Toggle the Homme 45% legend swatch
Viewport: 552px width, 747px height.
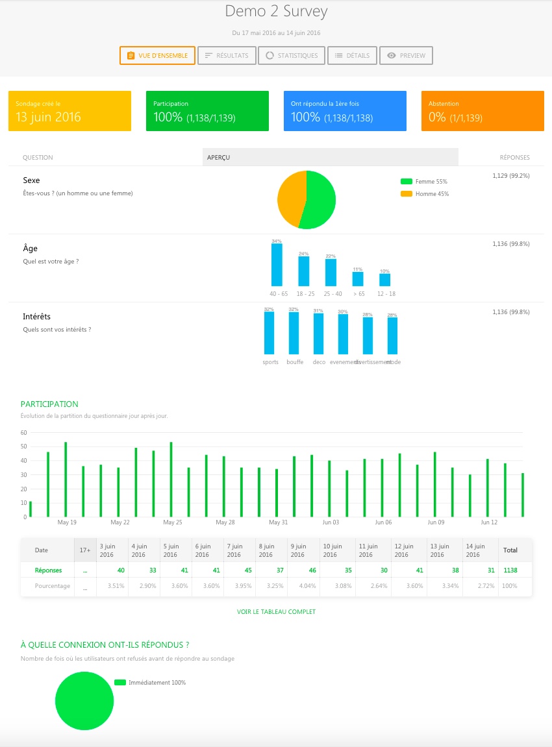(x=407, y=194)
